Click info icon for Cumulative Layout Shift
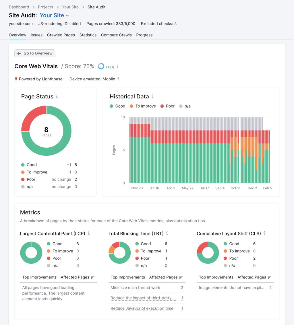Viewport: 294px width, 325px height. 264,233
